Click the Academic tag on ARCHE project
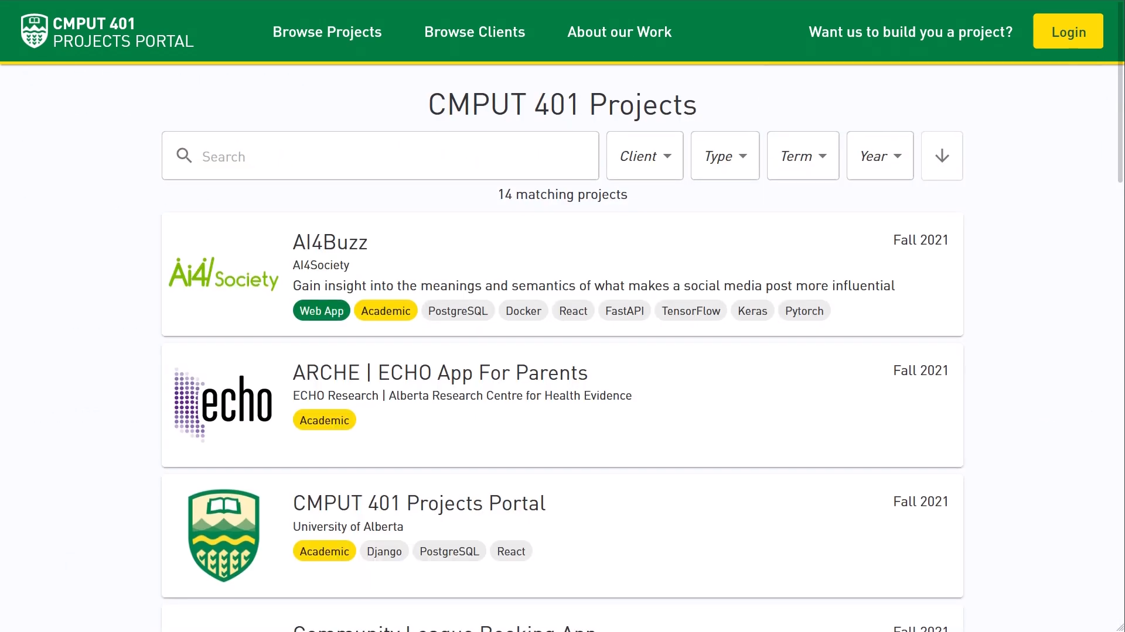Image resolution: width=1125 pixels, height=632 pixels. (324, 420)
